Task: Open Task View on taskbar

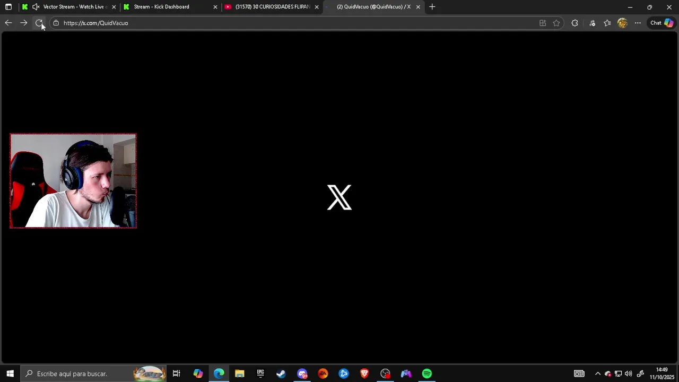Action: pos(176,374)
